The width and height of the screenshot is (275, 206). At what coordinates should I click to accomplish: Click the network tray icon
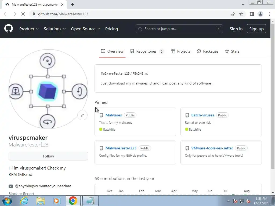coord(241,201)
